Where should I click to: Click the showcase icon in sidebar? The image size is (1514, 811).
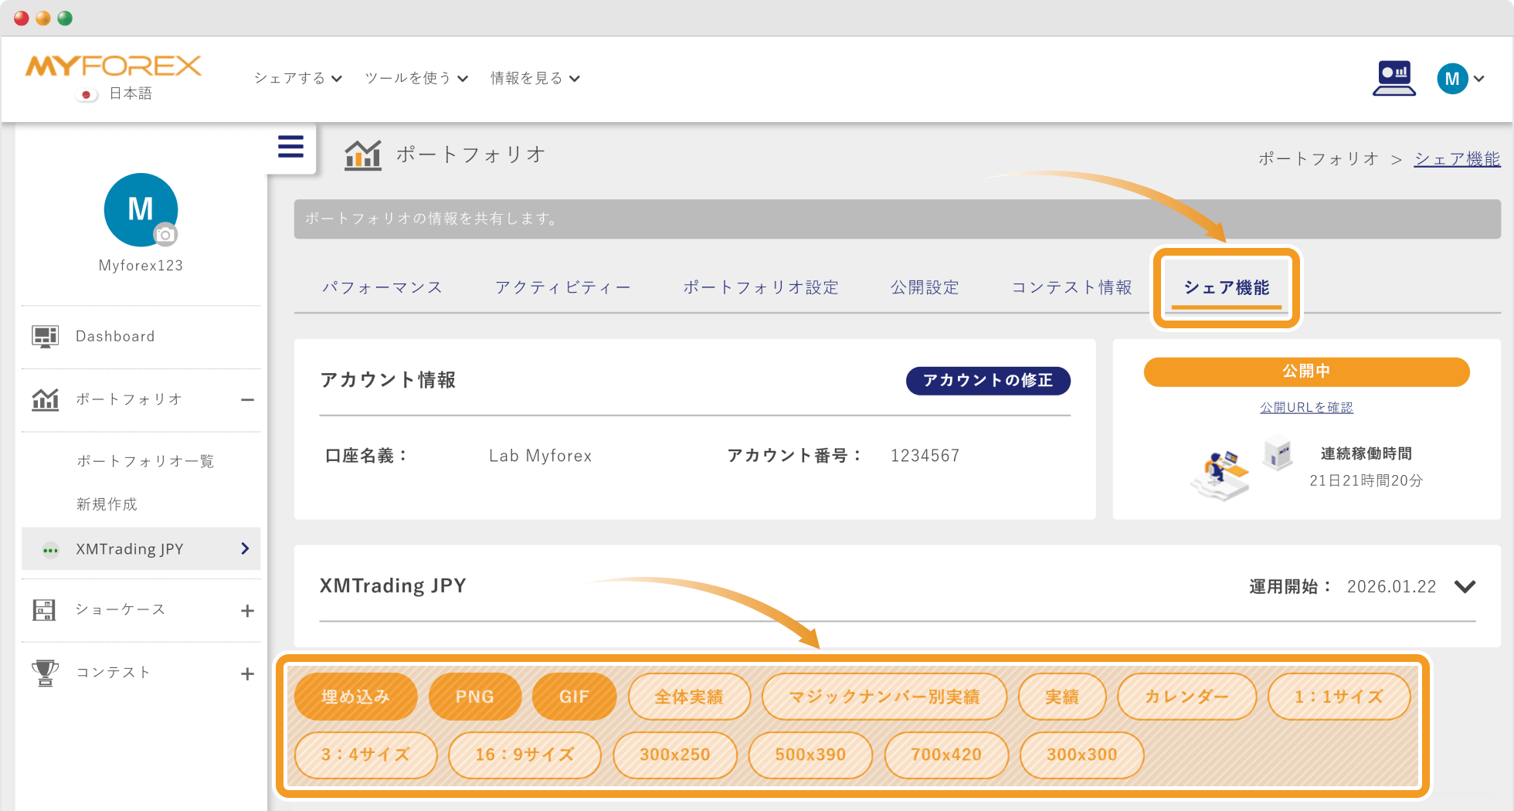pos(45,610)
